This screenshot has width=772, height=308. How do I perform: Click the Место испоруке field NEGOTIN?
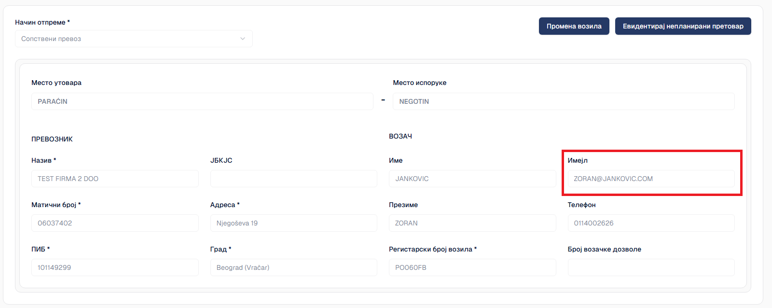563,101
